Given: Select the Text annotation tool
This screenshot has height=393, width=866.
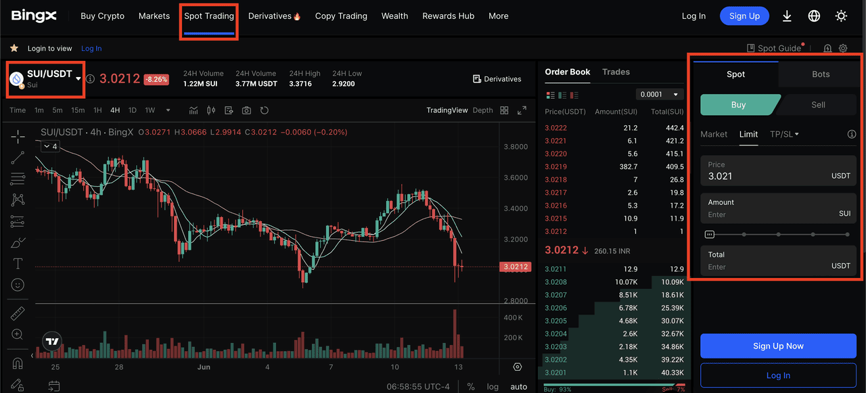Looking at the screenshot, I should (18, 264).
